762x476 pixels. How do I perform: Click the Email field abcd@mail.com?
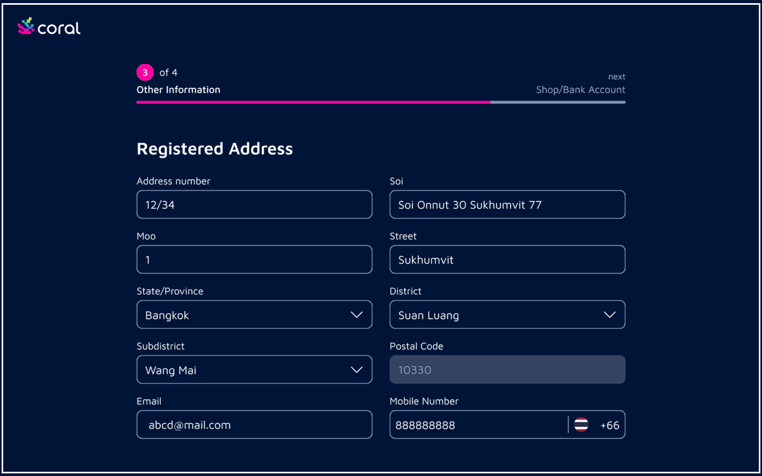tap(255, 425)
